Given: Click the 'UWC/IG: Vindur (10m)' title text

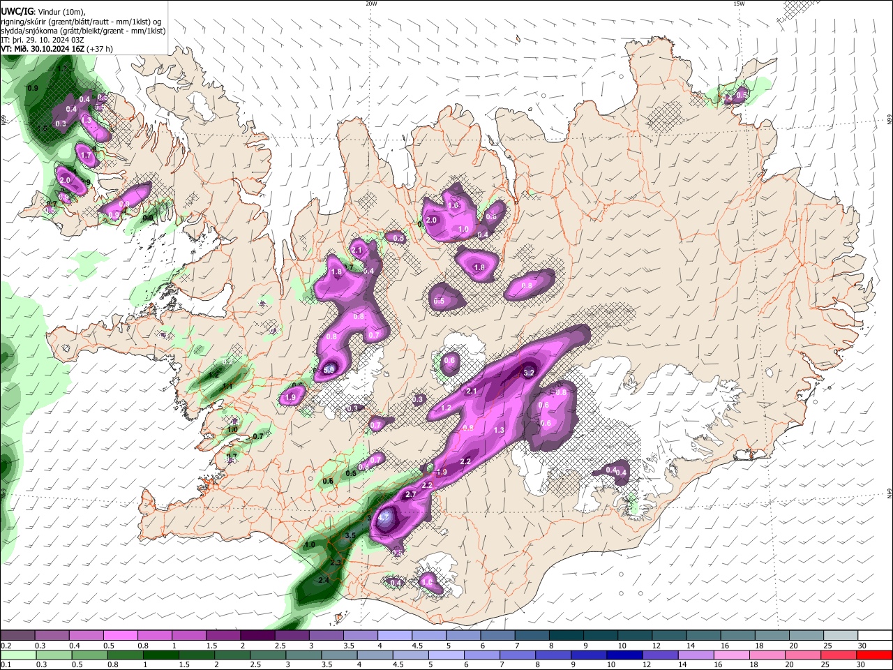Looking at the screenshot, I should (43, 12).
